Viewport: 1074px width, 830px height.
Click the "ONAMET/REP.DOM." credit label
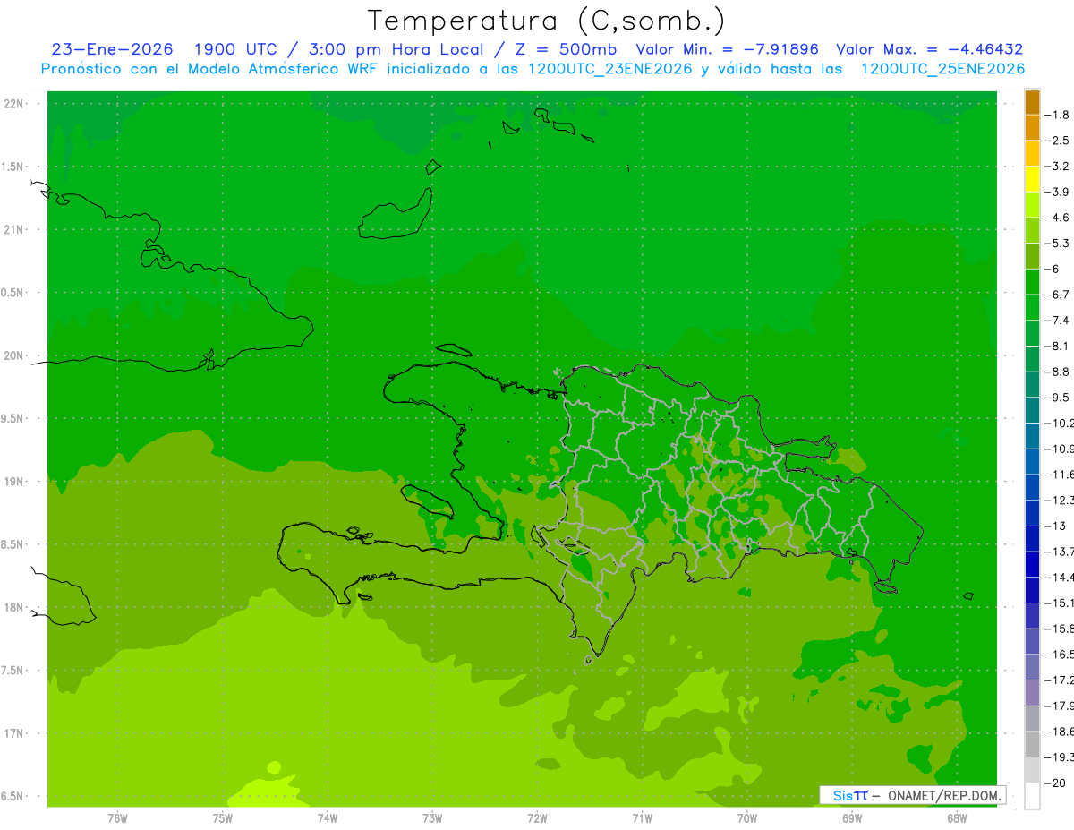(x=943, y=795)
